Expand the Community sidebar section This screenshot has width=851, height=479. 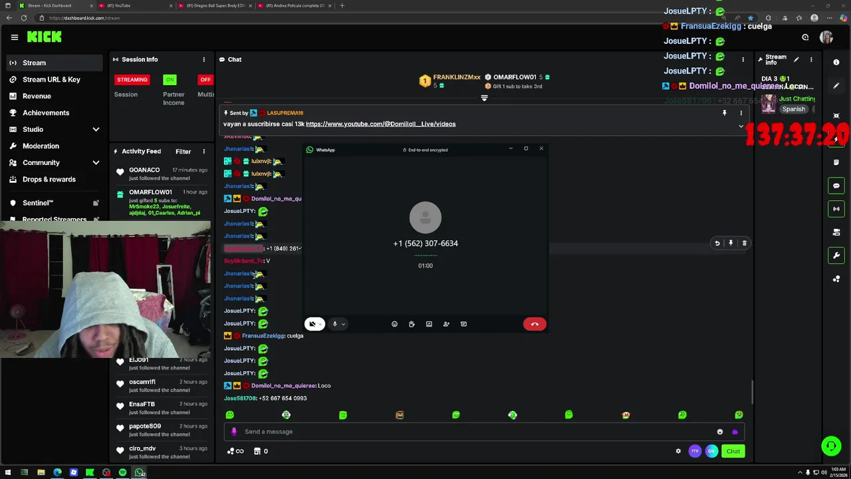tap(96, 162)
